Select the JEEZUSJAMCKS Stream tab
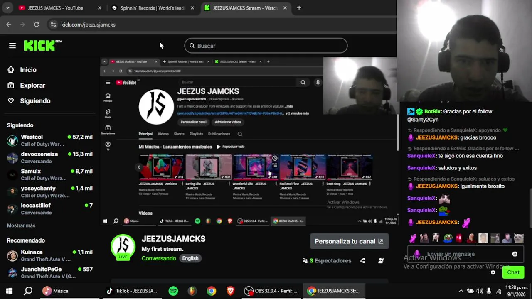Image resolution: width=532 pixels, height=299 pixels. point(245,8)
